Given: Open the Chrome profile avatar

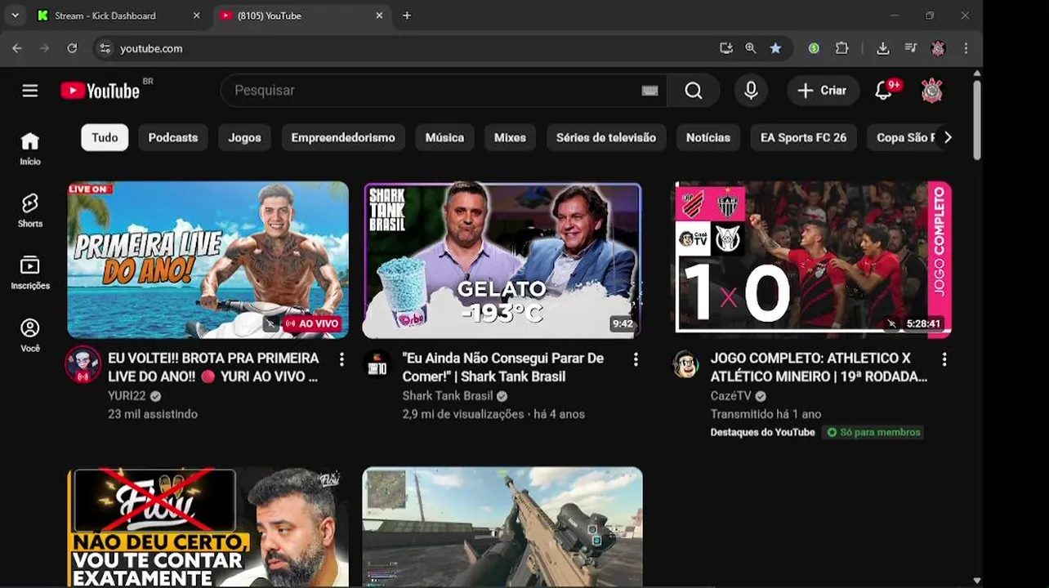Looking at the screenshot, I should (938, 48).
